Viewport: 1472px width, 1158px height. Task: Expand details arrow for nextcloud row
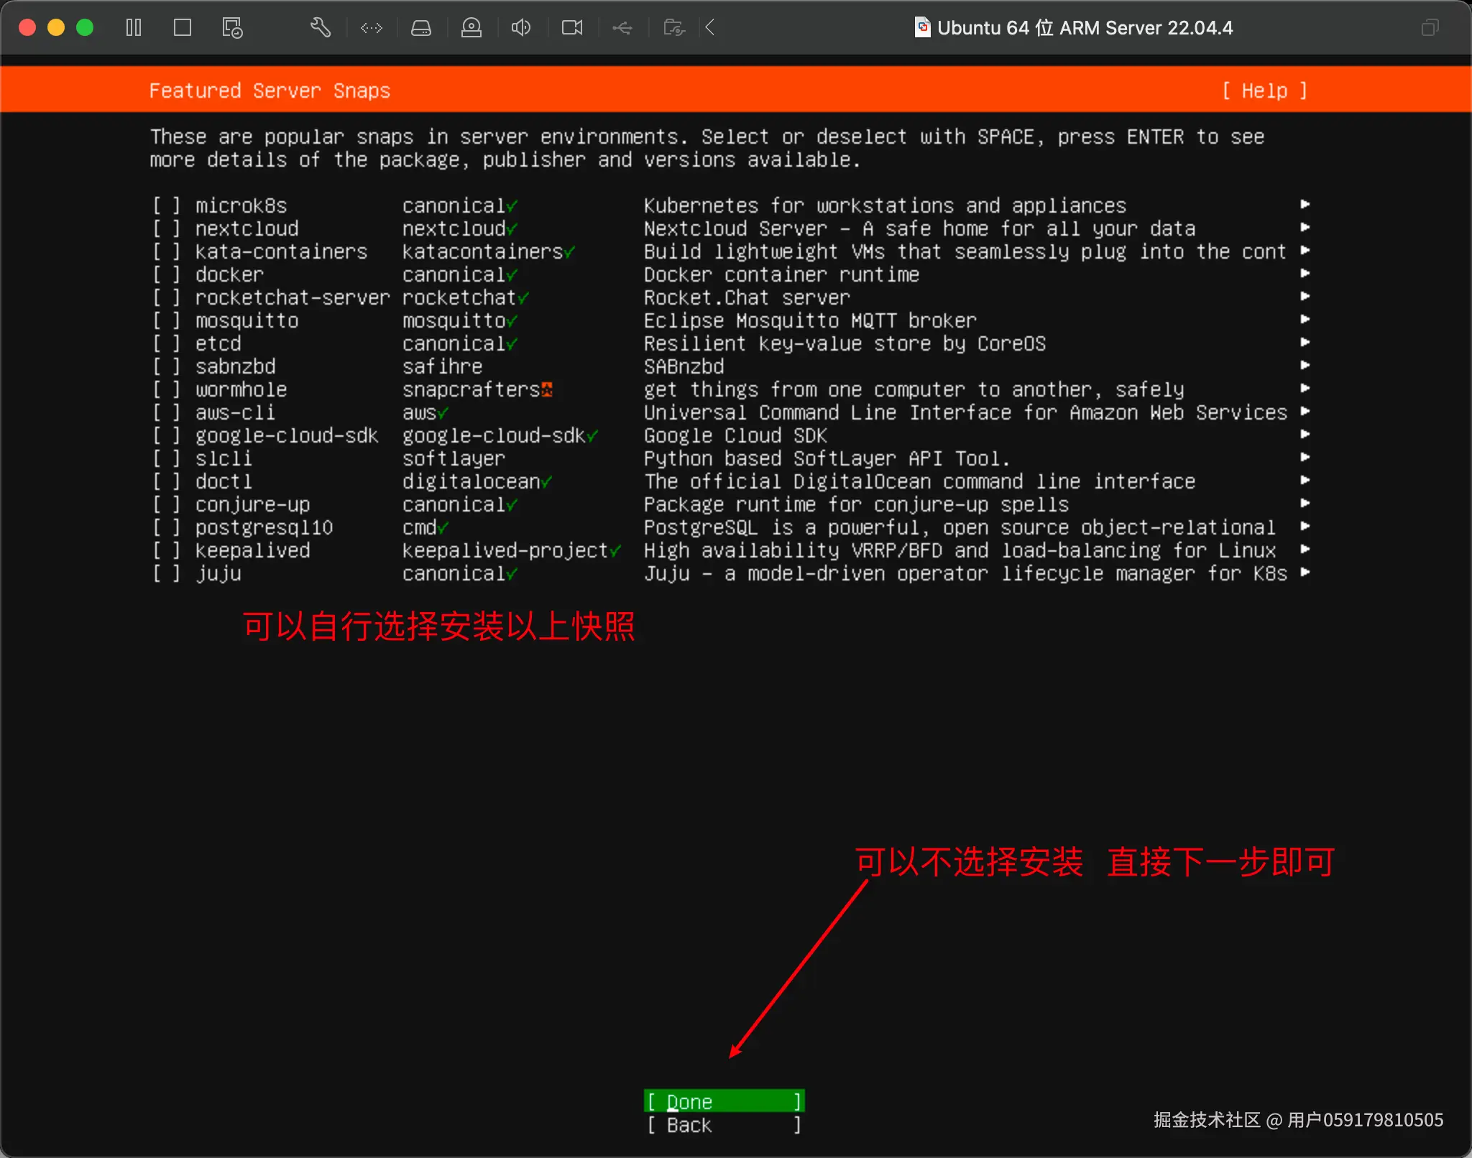[1305, 228]
